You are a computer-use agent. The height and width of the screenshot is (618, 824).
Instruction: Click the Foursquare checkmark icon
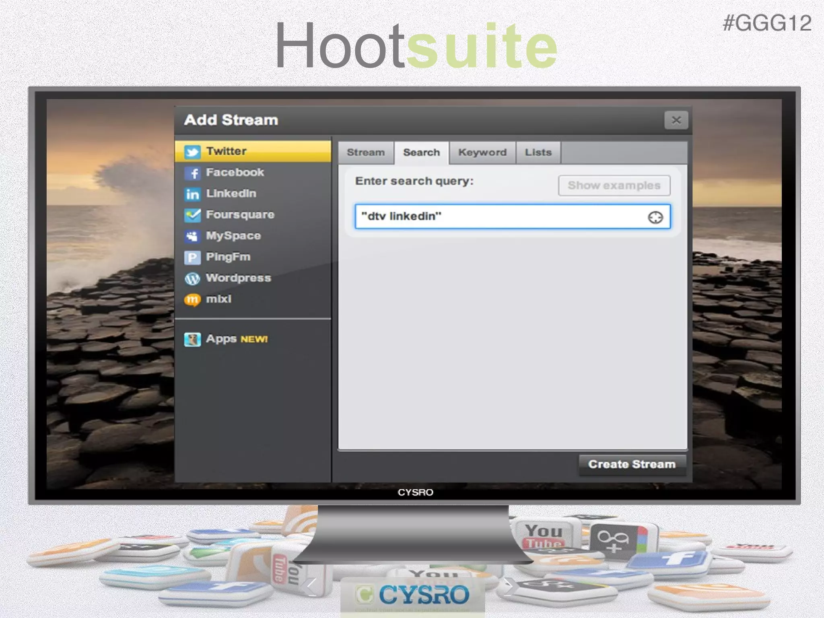[x=192, y=215]
